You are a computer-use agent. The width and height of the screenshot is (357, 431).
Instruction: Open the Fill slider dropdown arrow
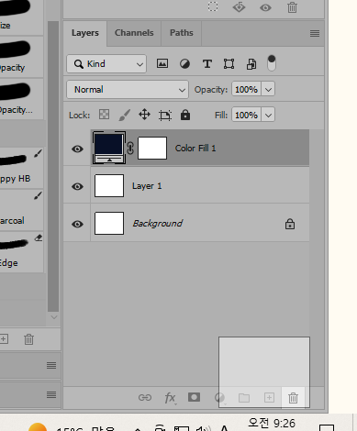[x=268, y=116]
